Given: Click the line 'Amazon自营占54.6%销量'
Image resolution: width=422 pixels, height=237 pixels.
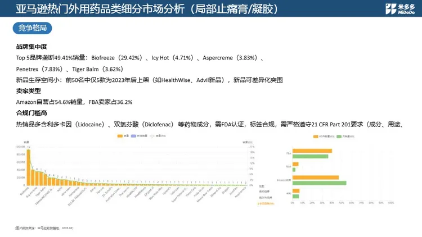Looking at the screenshot, I should [50, 102].
